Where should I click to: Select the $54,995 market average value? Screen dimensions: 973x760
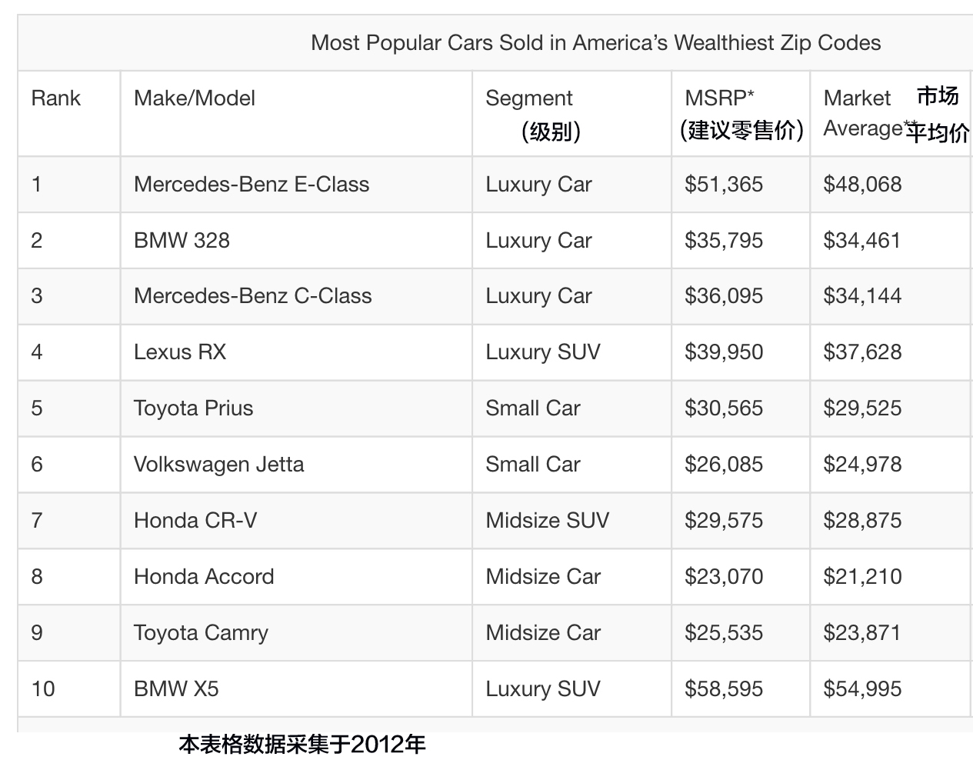[x=862, y=689]
